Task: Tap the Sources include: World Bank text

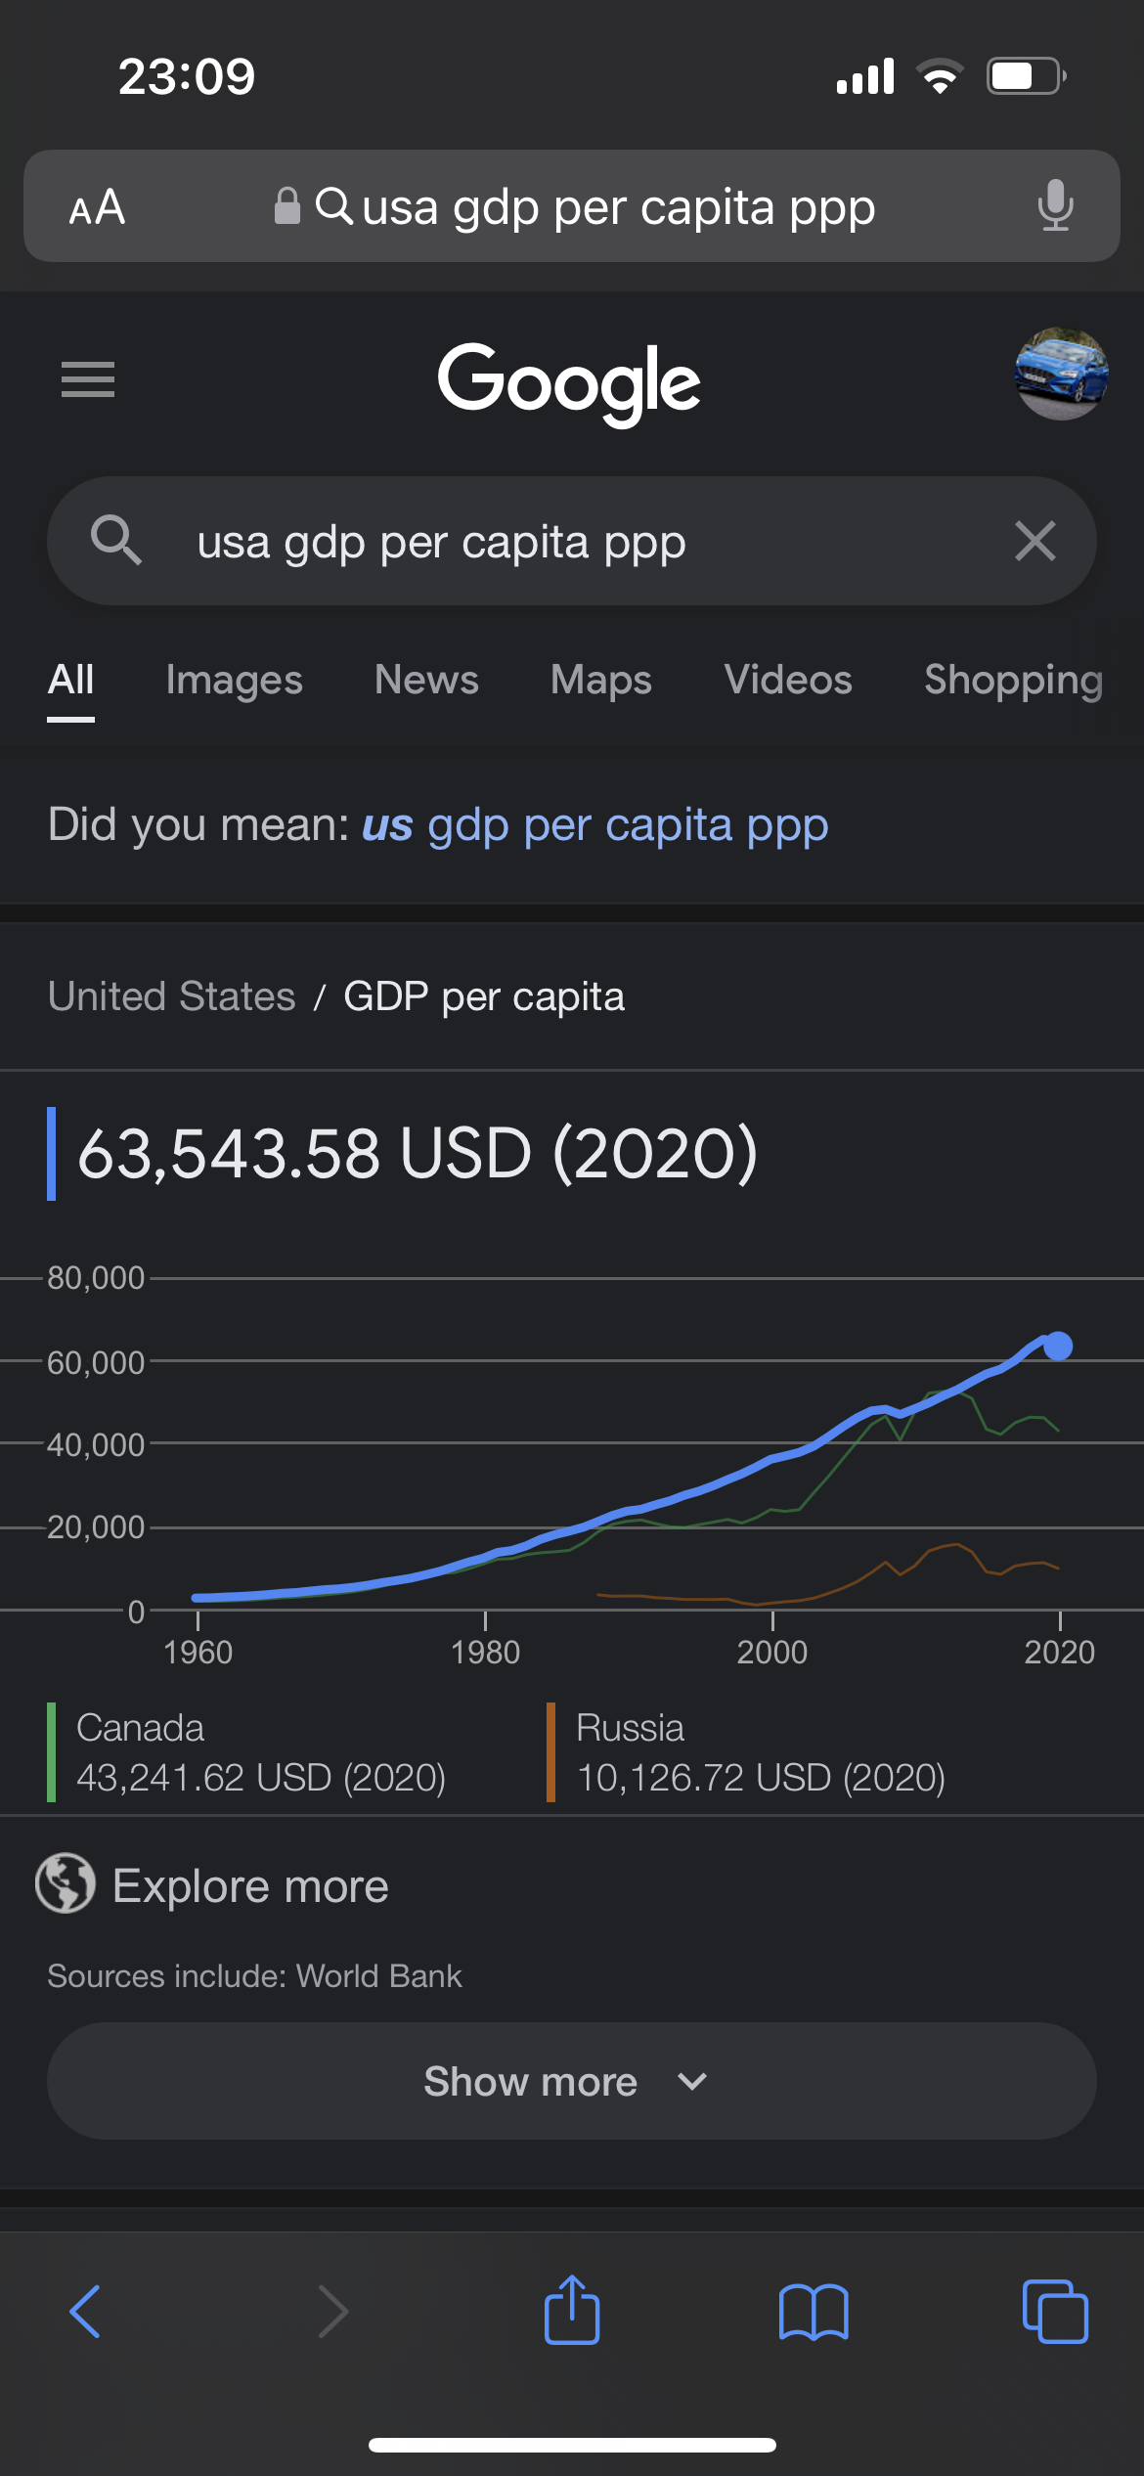Action: 254,1976
